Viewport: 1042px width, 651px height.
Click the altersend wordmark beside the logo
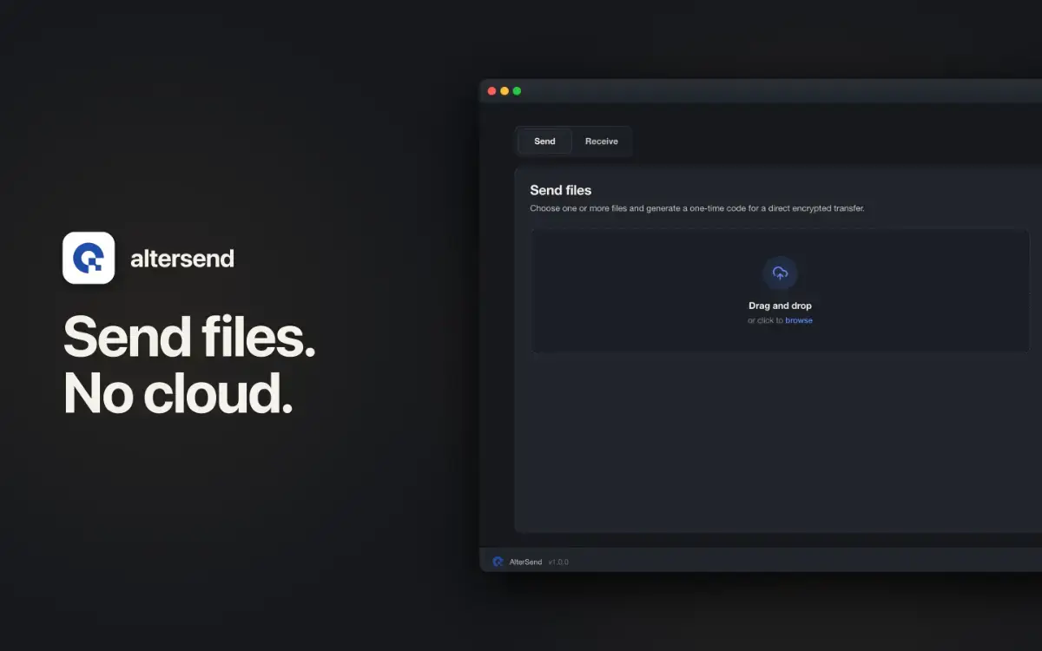click(182, 259)
